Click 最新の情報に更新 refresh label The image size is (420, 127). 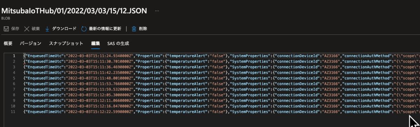tap(105, 29)
